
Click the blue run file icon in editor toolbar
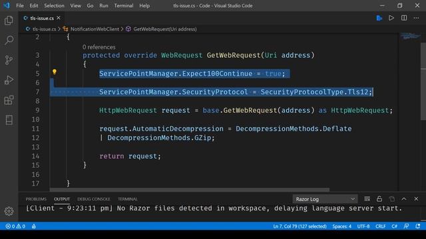tap(379, 18)
